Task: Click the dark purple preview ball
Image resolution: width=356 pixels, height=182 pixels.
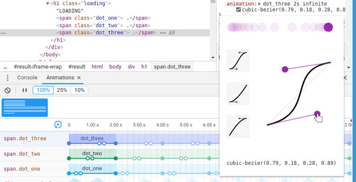Action: point(328,27)
